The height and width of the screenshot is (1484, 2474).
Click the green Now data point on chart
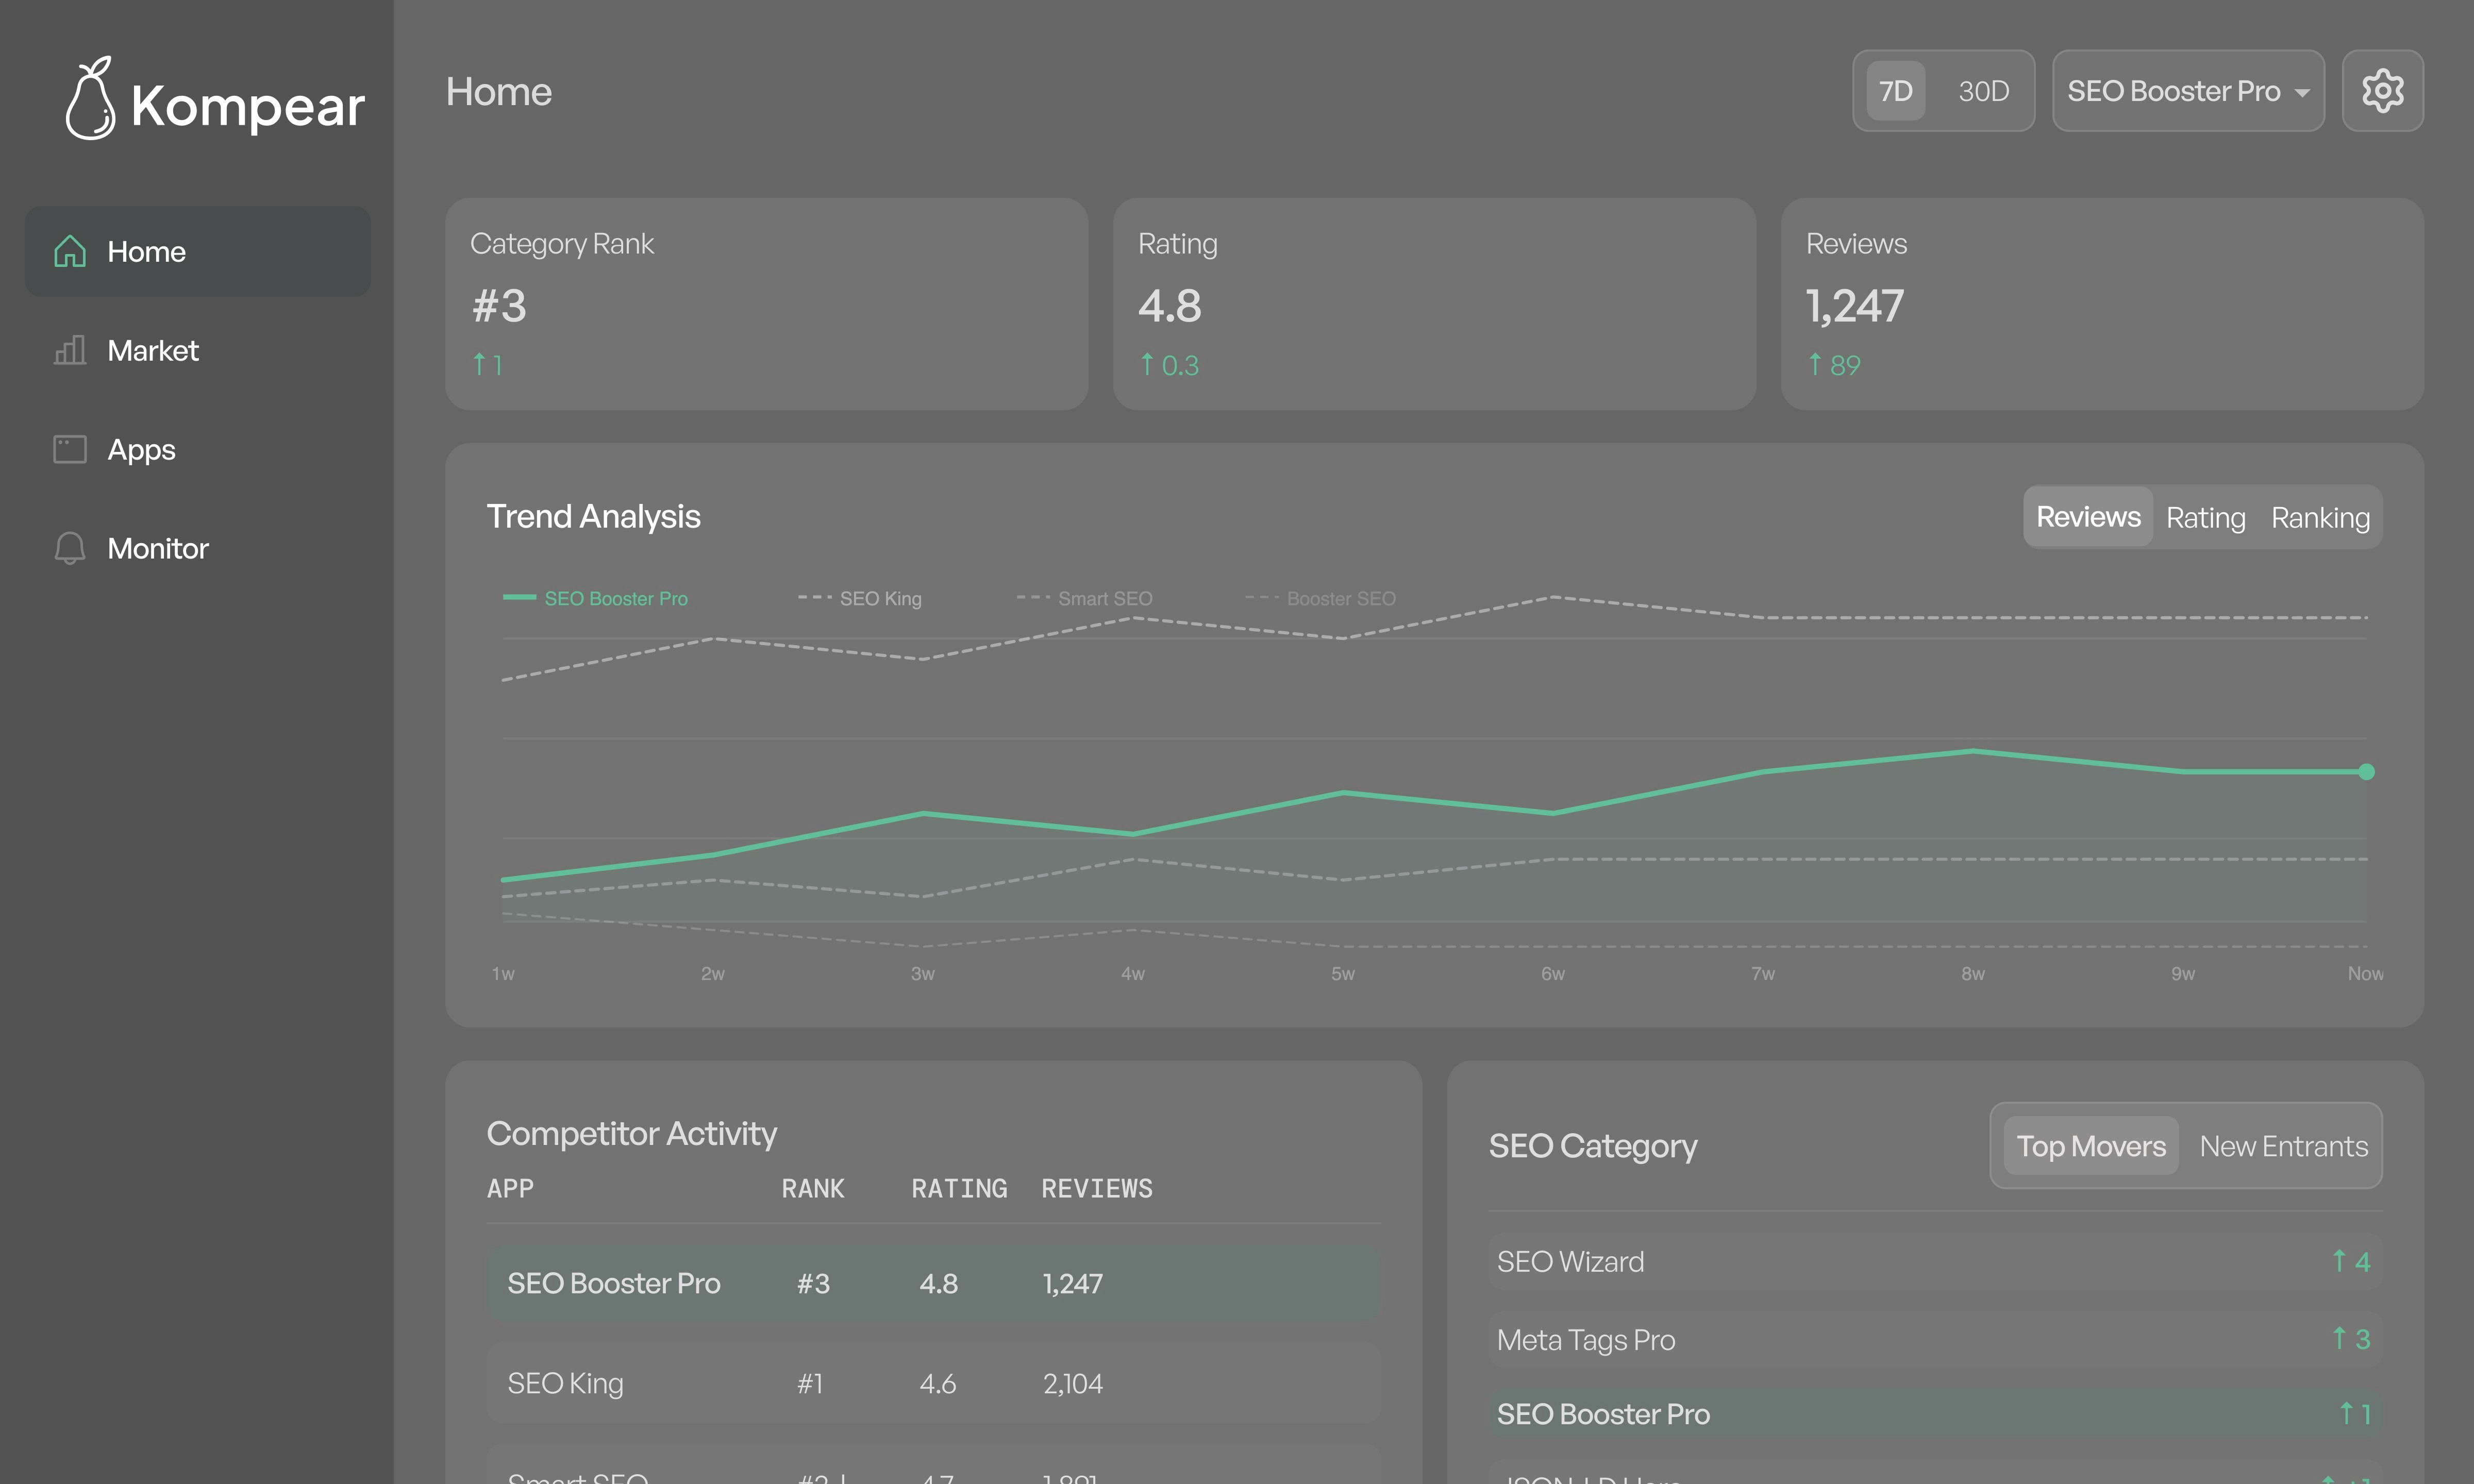coord(2366,772)
